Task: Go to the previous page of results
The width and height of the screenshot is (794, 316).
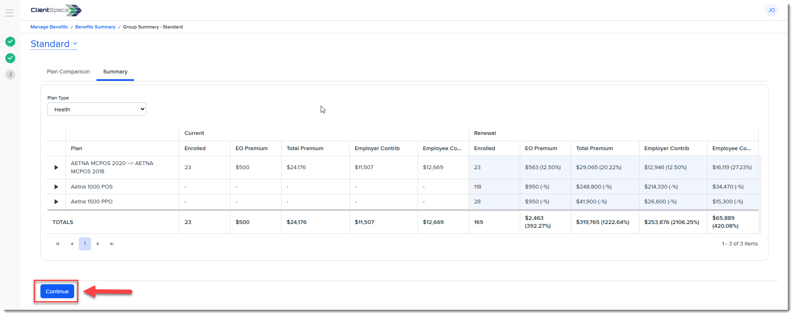Action: tap(72, 244)
